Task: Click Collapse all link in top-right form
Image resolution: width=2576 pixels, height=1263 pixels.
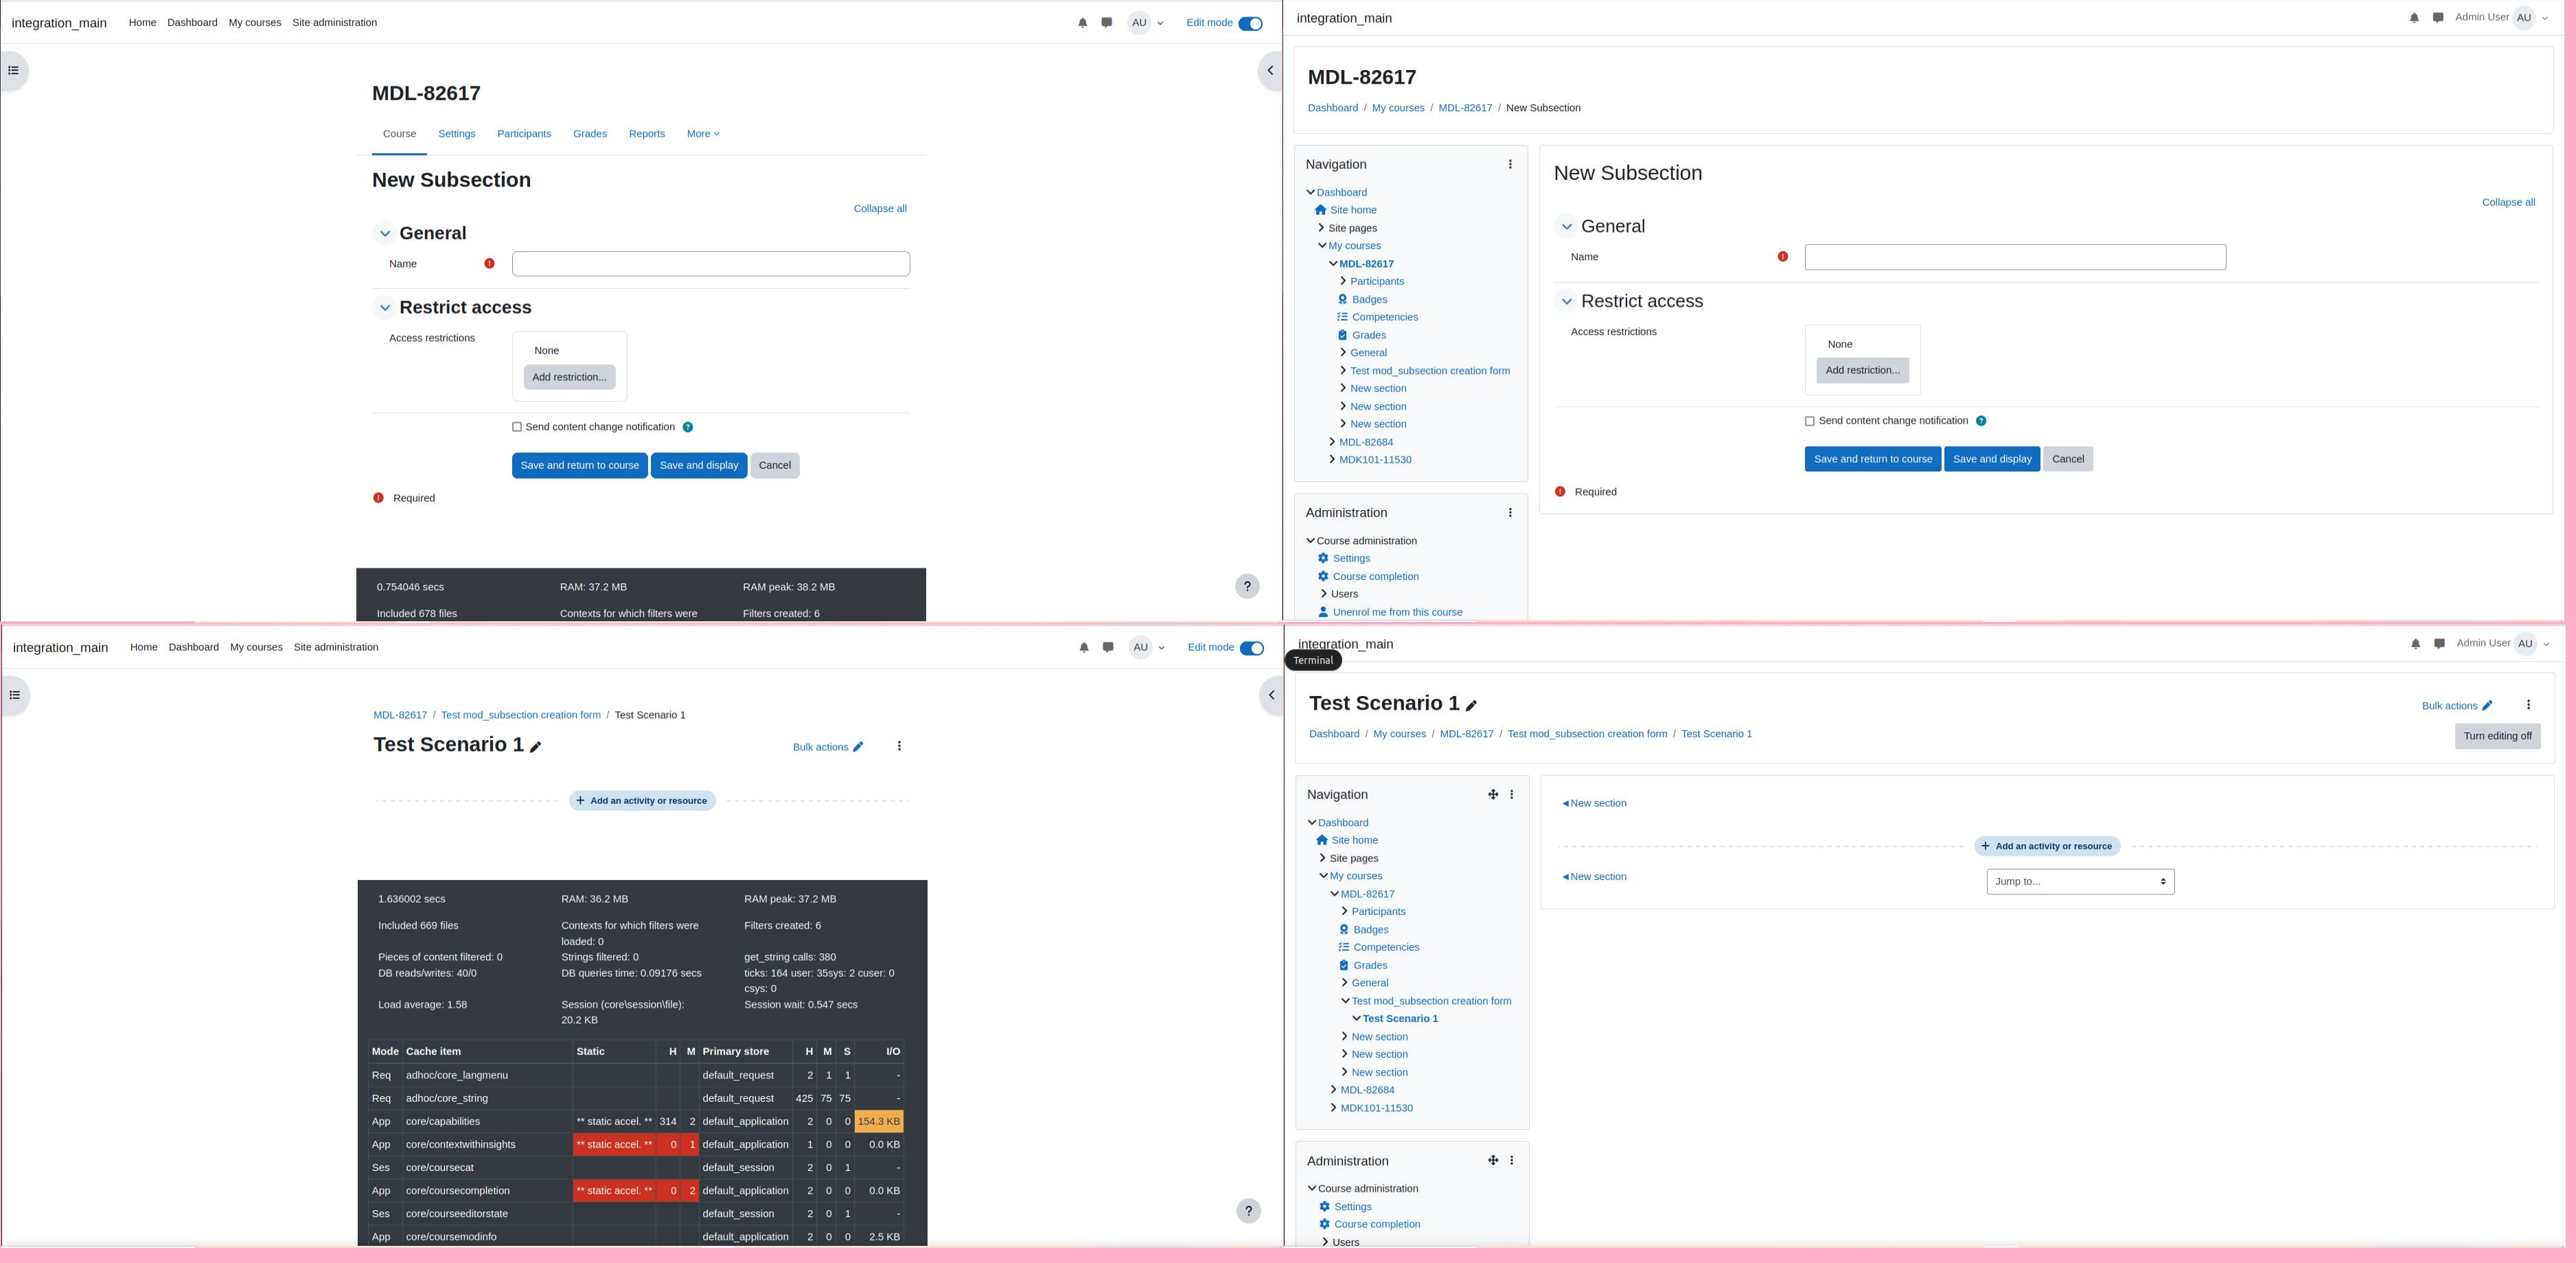Action: (2508, 203)
